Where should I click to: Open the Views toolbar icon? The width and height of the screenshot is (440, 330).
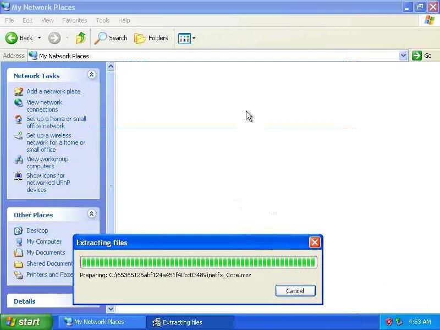pos(184,38)
